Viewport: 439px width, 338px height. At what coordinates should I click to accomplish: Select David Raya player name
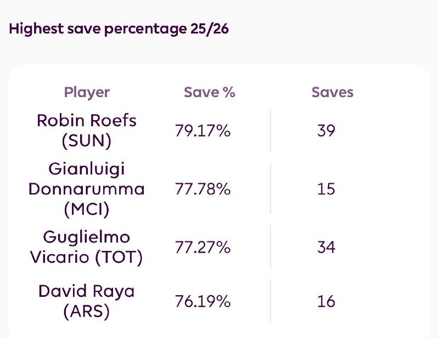point(87,291)
